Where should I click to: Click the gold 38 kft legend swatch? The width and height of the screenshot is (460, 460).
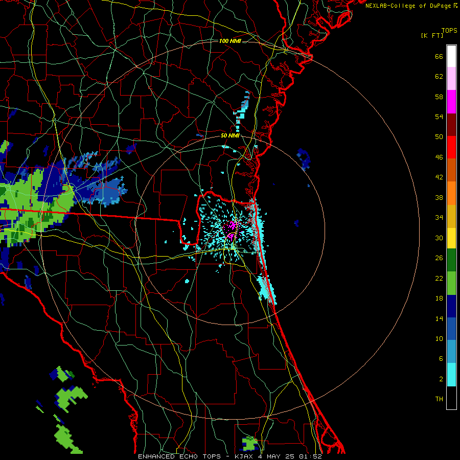click(451, 216)
